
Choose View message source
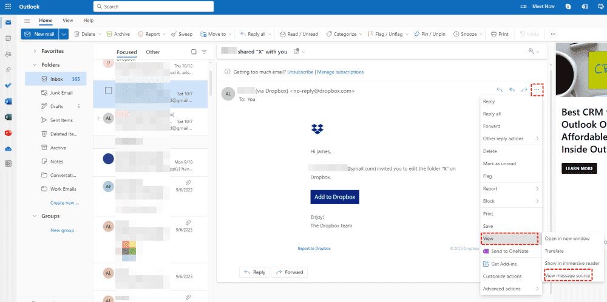click(x=568, y=276)
